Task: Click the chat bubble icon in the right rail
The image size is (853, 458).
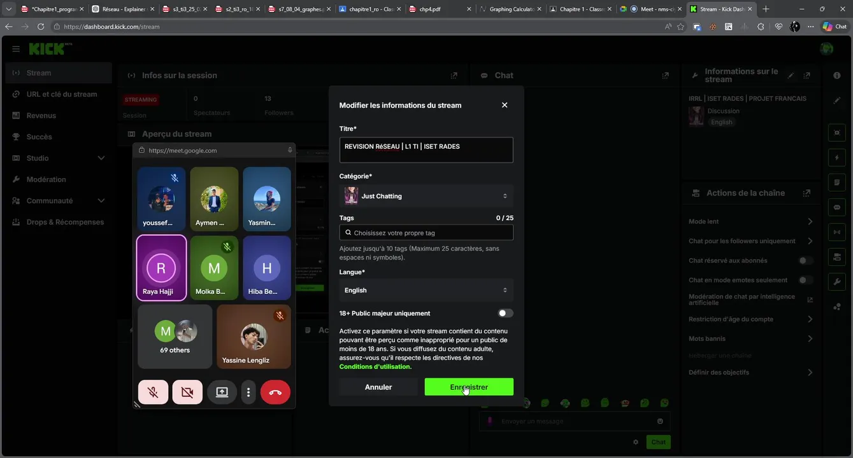Action: tap(837, 207)
